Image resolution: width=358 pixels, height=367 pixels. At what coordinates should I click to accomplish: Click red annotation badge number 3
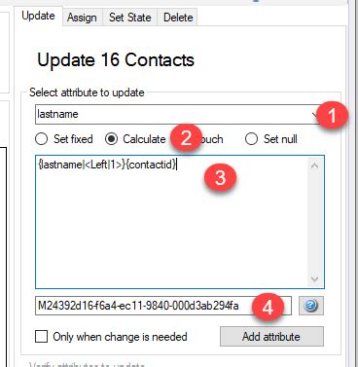(220, 178)
